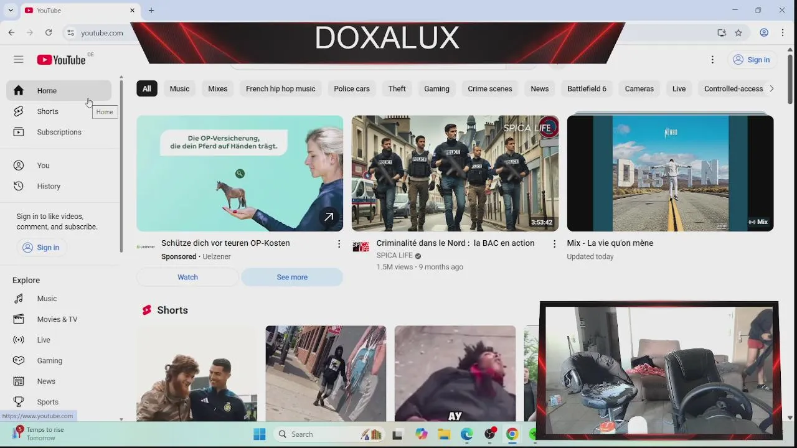
Task: Click Watch on sponsored ad
Action: (187, 278)
